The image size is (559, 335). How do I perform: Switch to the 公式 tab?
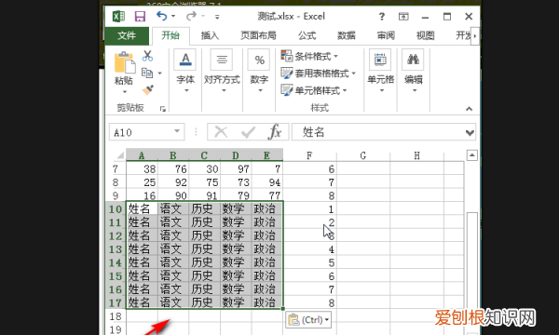click(307, 35)
